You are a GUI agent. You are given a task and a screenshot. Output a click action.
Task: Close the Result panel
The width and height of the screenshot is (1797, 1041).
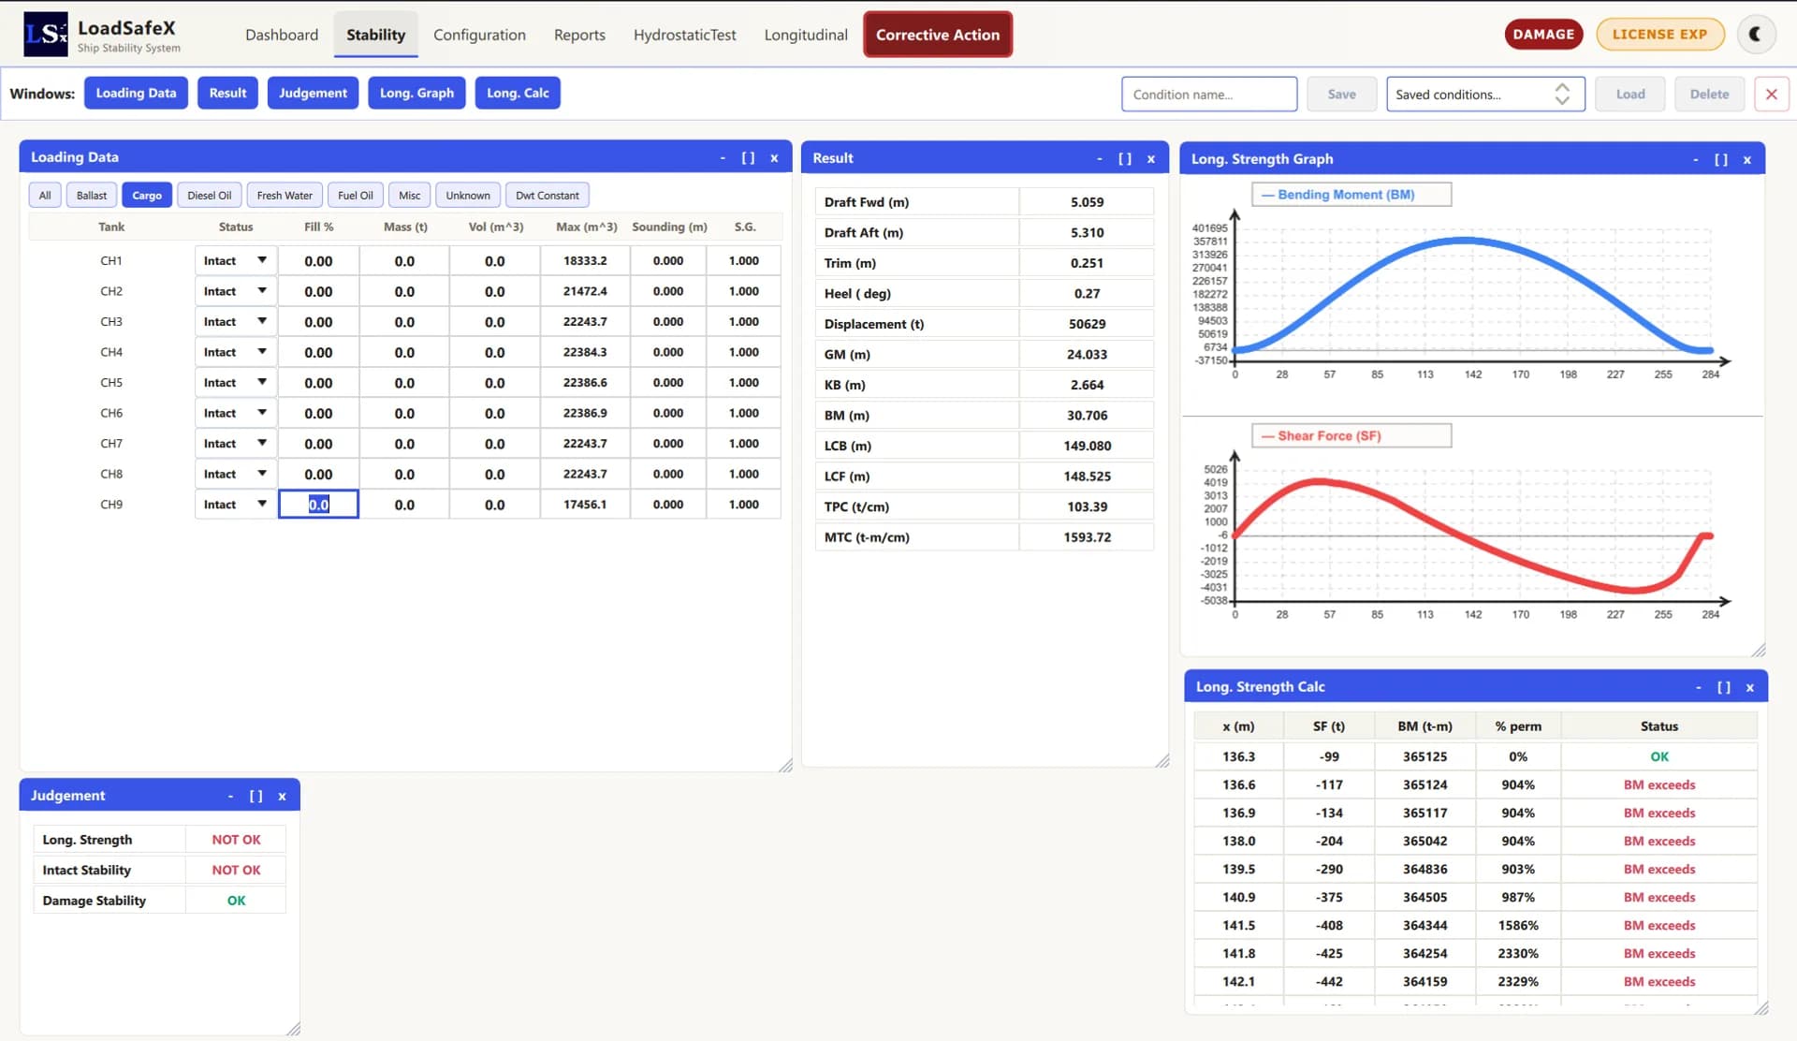1151,159
